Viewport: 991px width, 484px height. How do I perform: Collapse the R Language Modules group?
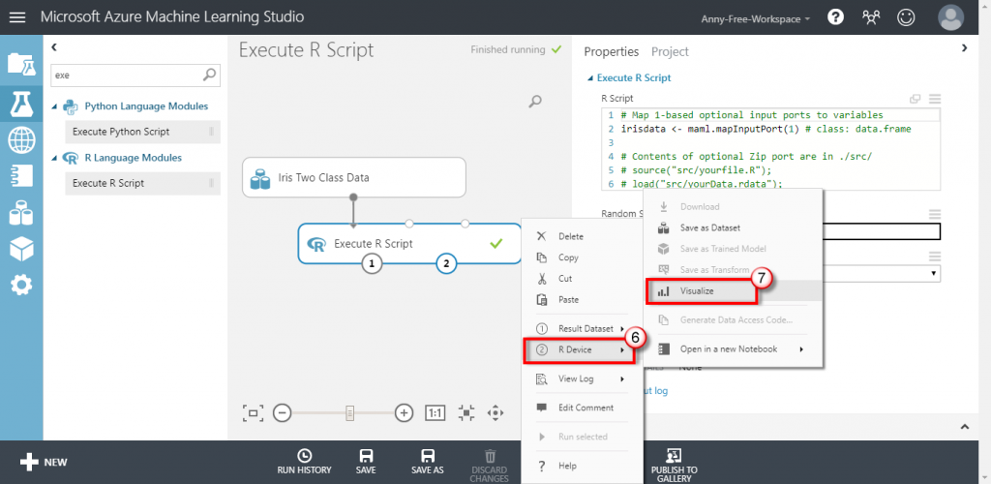pos(54,158)
